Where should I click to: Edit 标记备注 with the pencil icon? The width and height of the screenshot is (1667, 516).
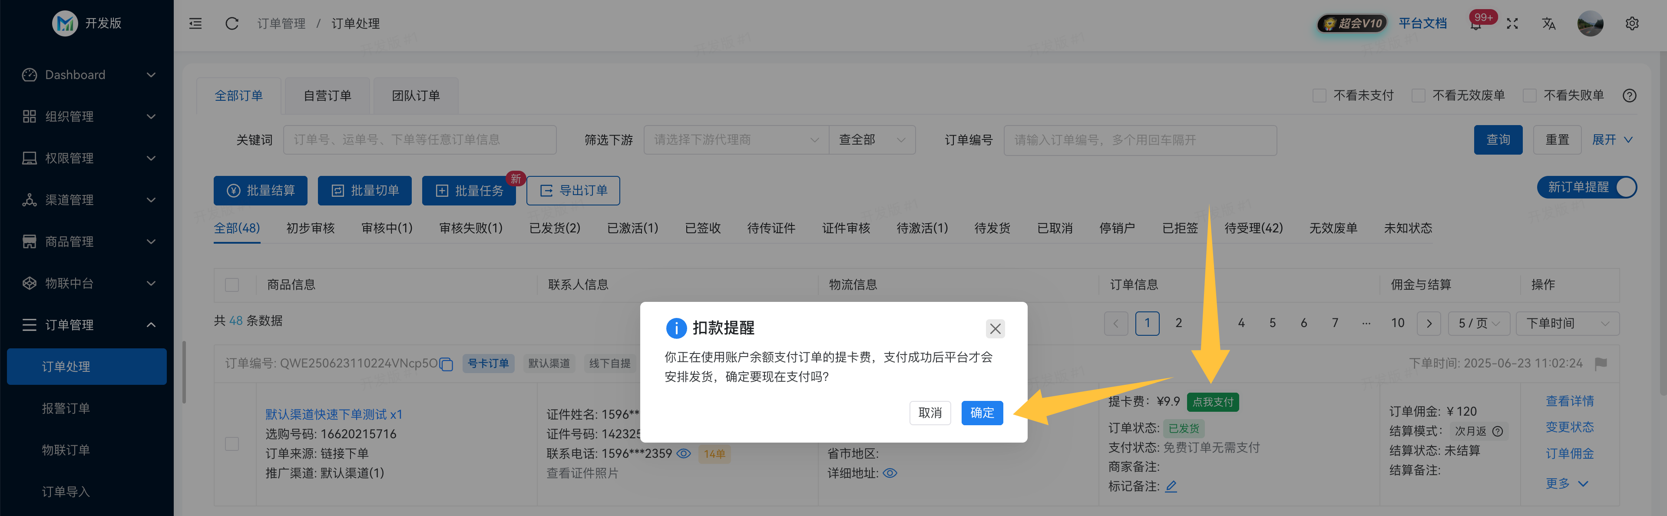tap(1171, 486)
